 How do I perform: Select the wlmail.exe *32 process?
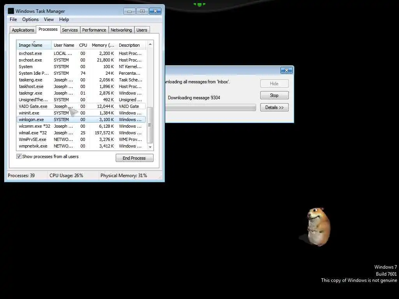point(81,133)
